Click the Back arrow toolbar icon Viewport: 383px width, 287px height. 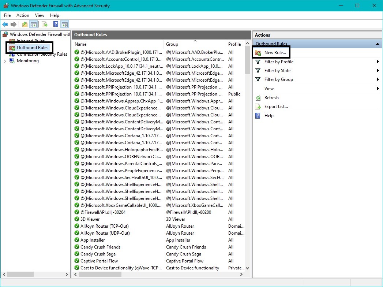(5, 24)
